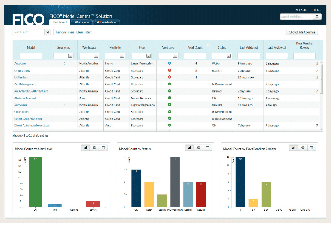Sort by the Alert Count column header

click(195, 48)
